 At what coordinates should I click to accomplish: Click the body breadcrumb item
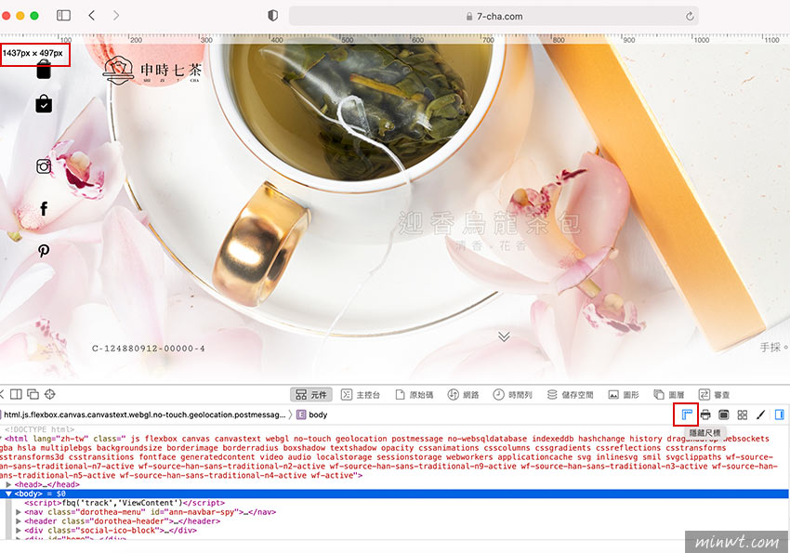(312, 415)
